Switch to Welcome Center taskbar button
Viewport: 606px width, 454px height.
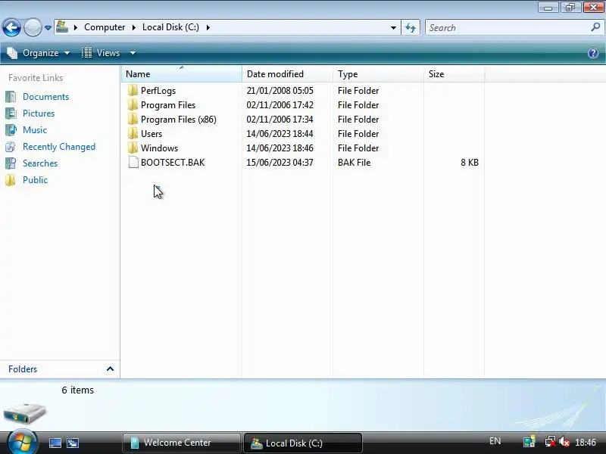(x=182, y=443)
